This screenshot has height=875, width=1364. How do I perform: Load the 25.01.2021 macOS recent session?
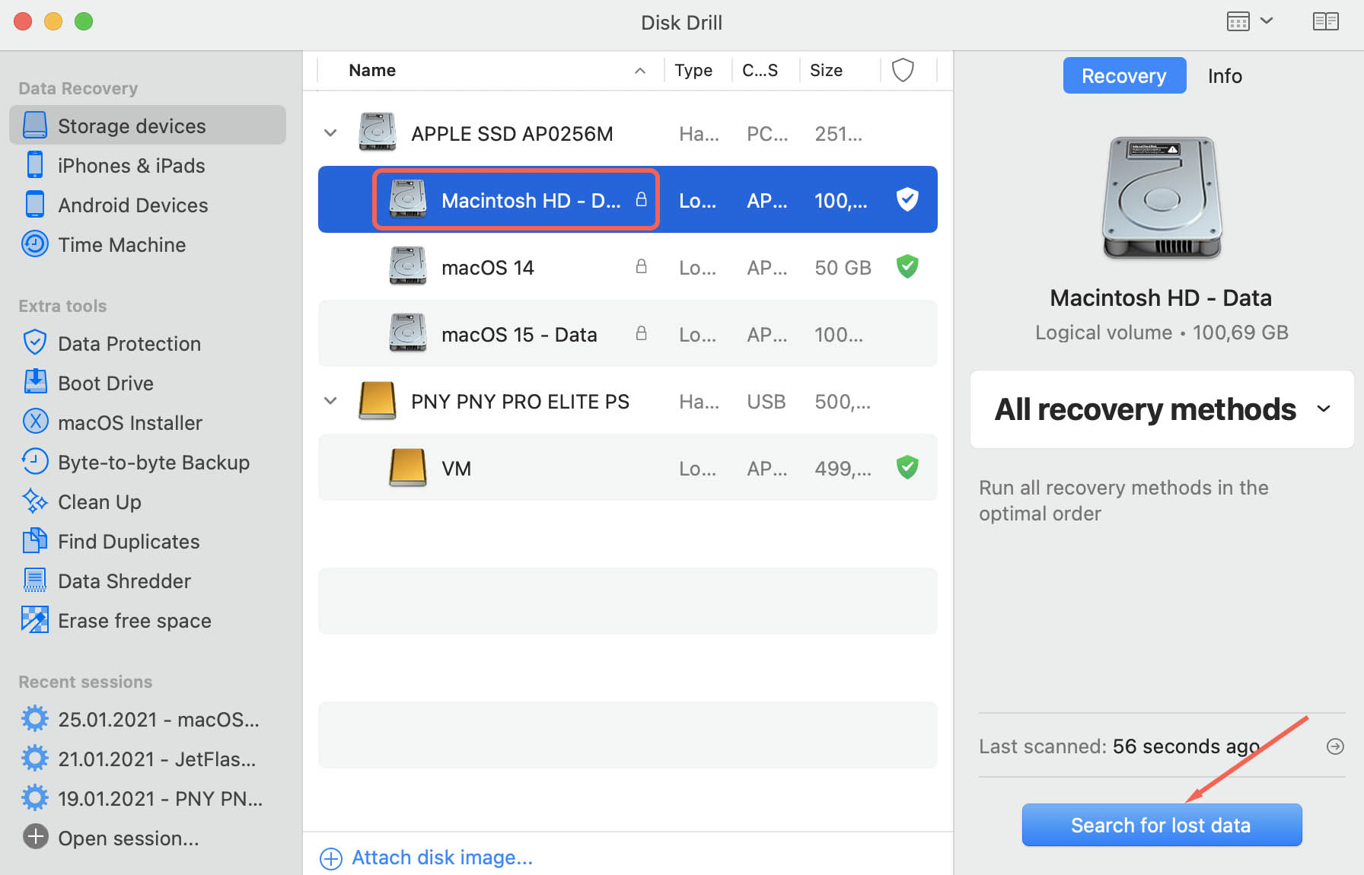point(158,719)
